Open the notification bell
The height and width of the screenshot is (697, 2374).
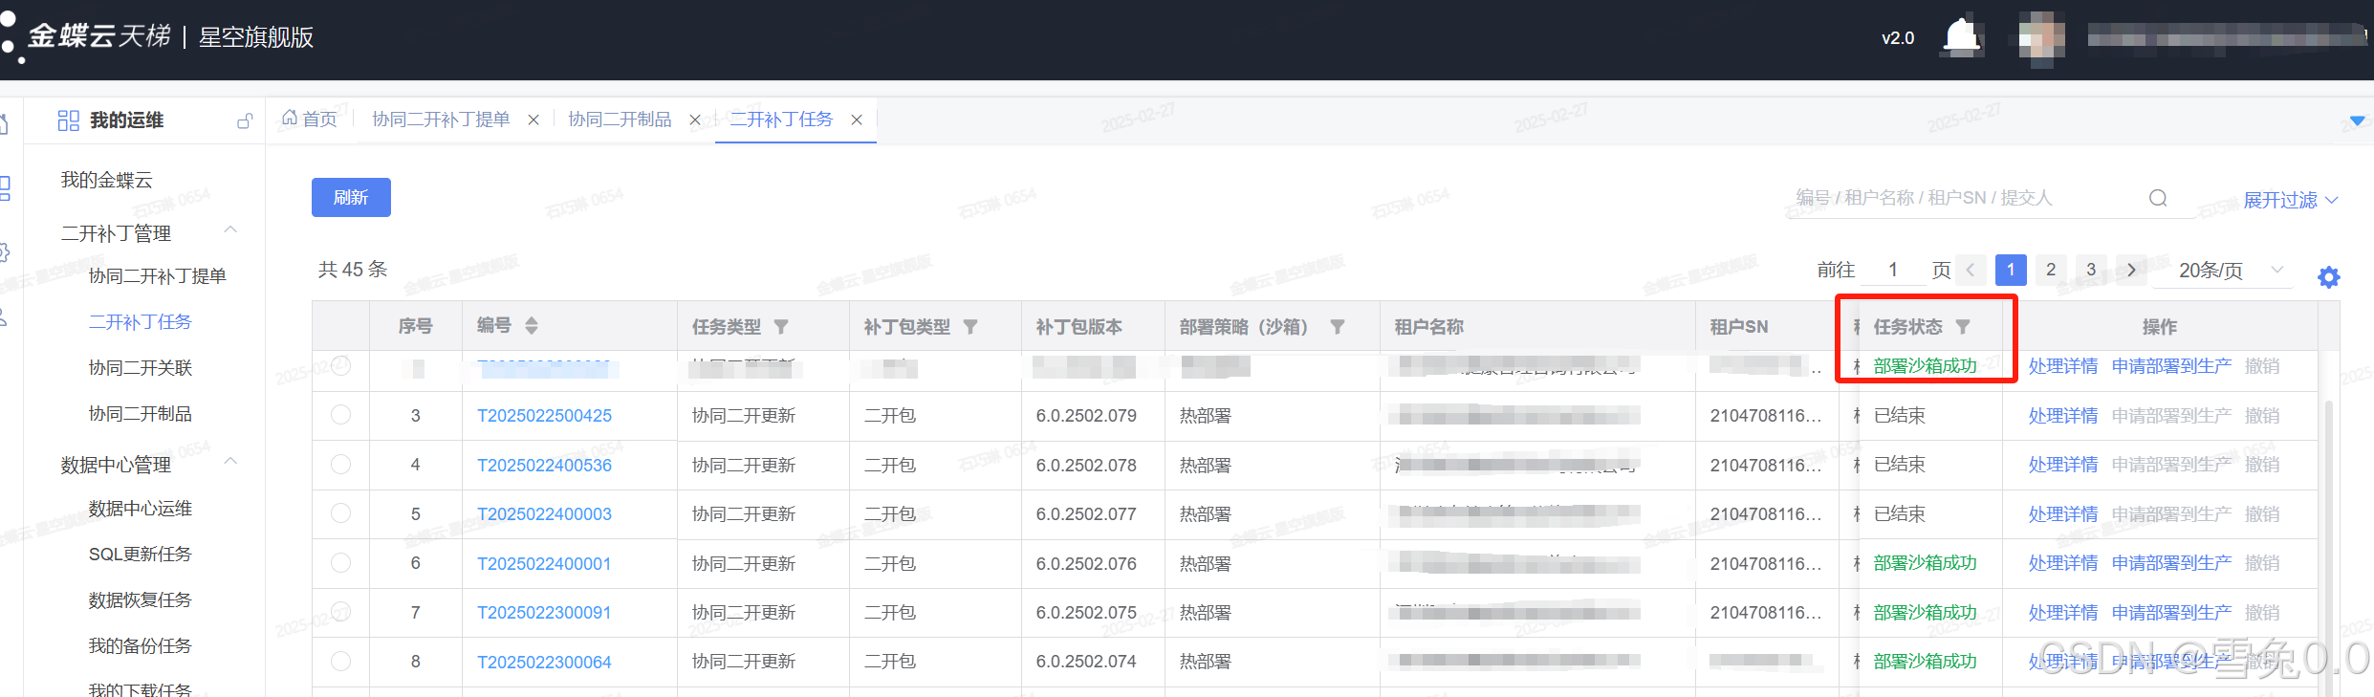click(1962, 37)
